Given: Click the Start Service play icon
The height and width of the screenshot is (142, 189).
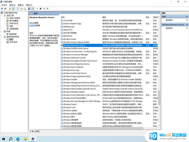Looking at the screenshot, I should click(x=38, y=9).
